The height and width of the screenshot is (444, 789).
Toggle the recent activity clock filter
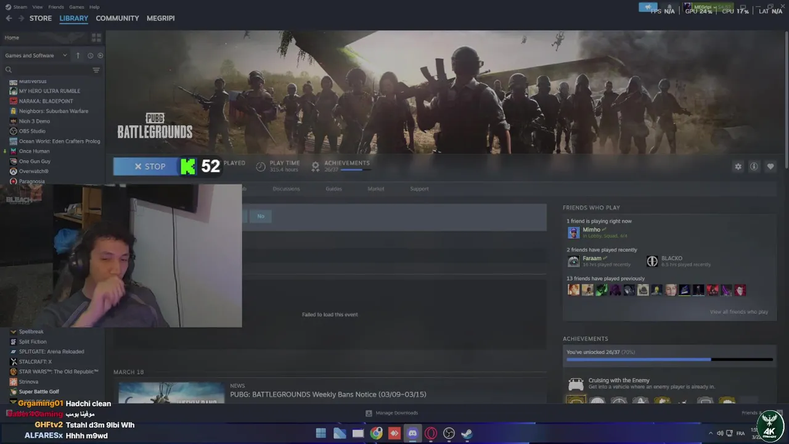(x=90, y=55)
